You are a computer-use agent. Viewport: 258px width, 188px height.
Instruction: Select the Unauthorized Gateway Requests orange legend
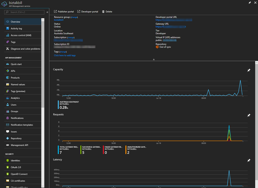click(x=136, y=150)
